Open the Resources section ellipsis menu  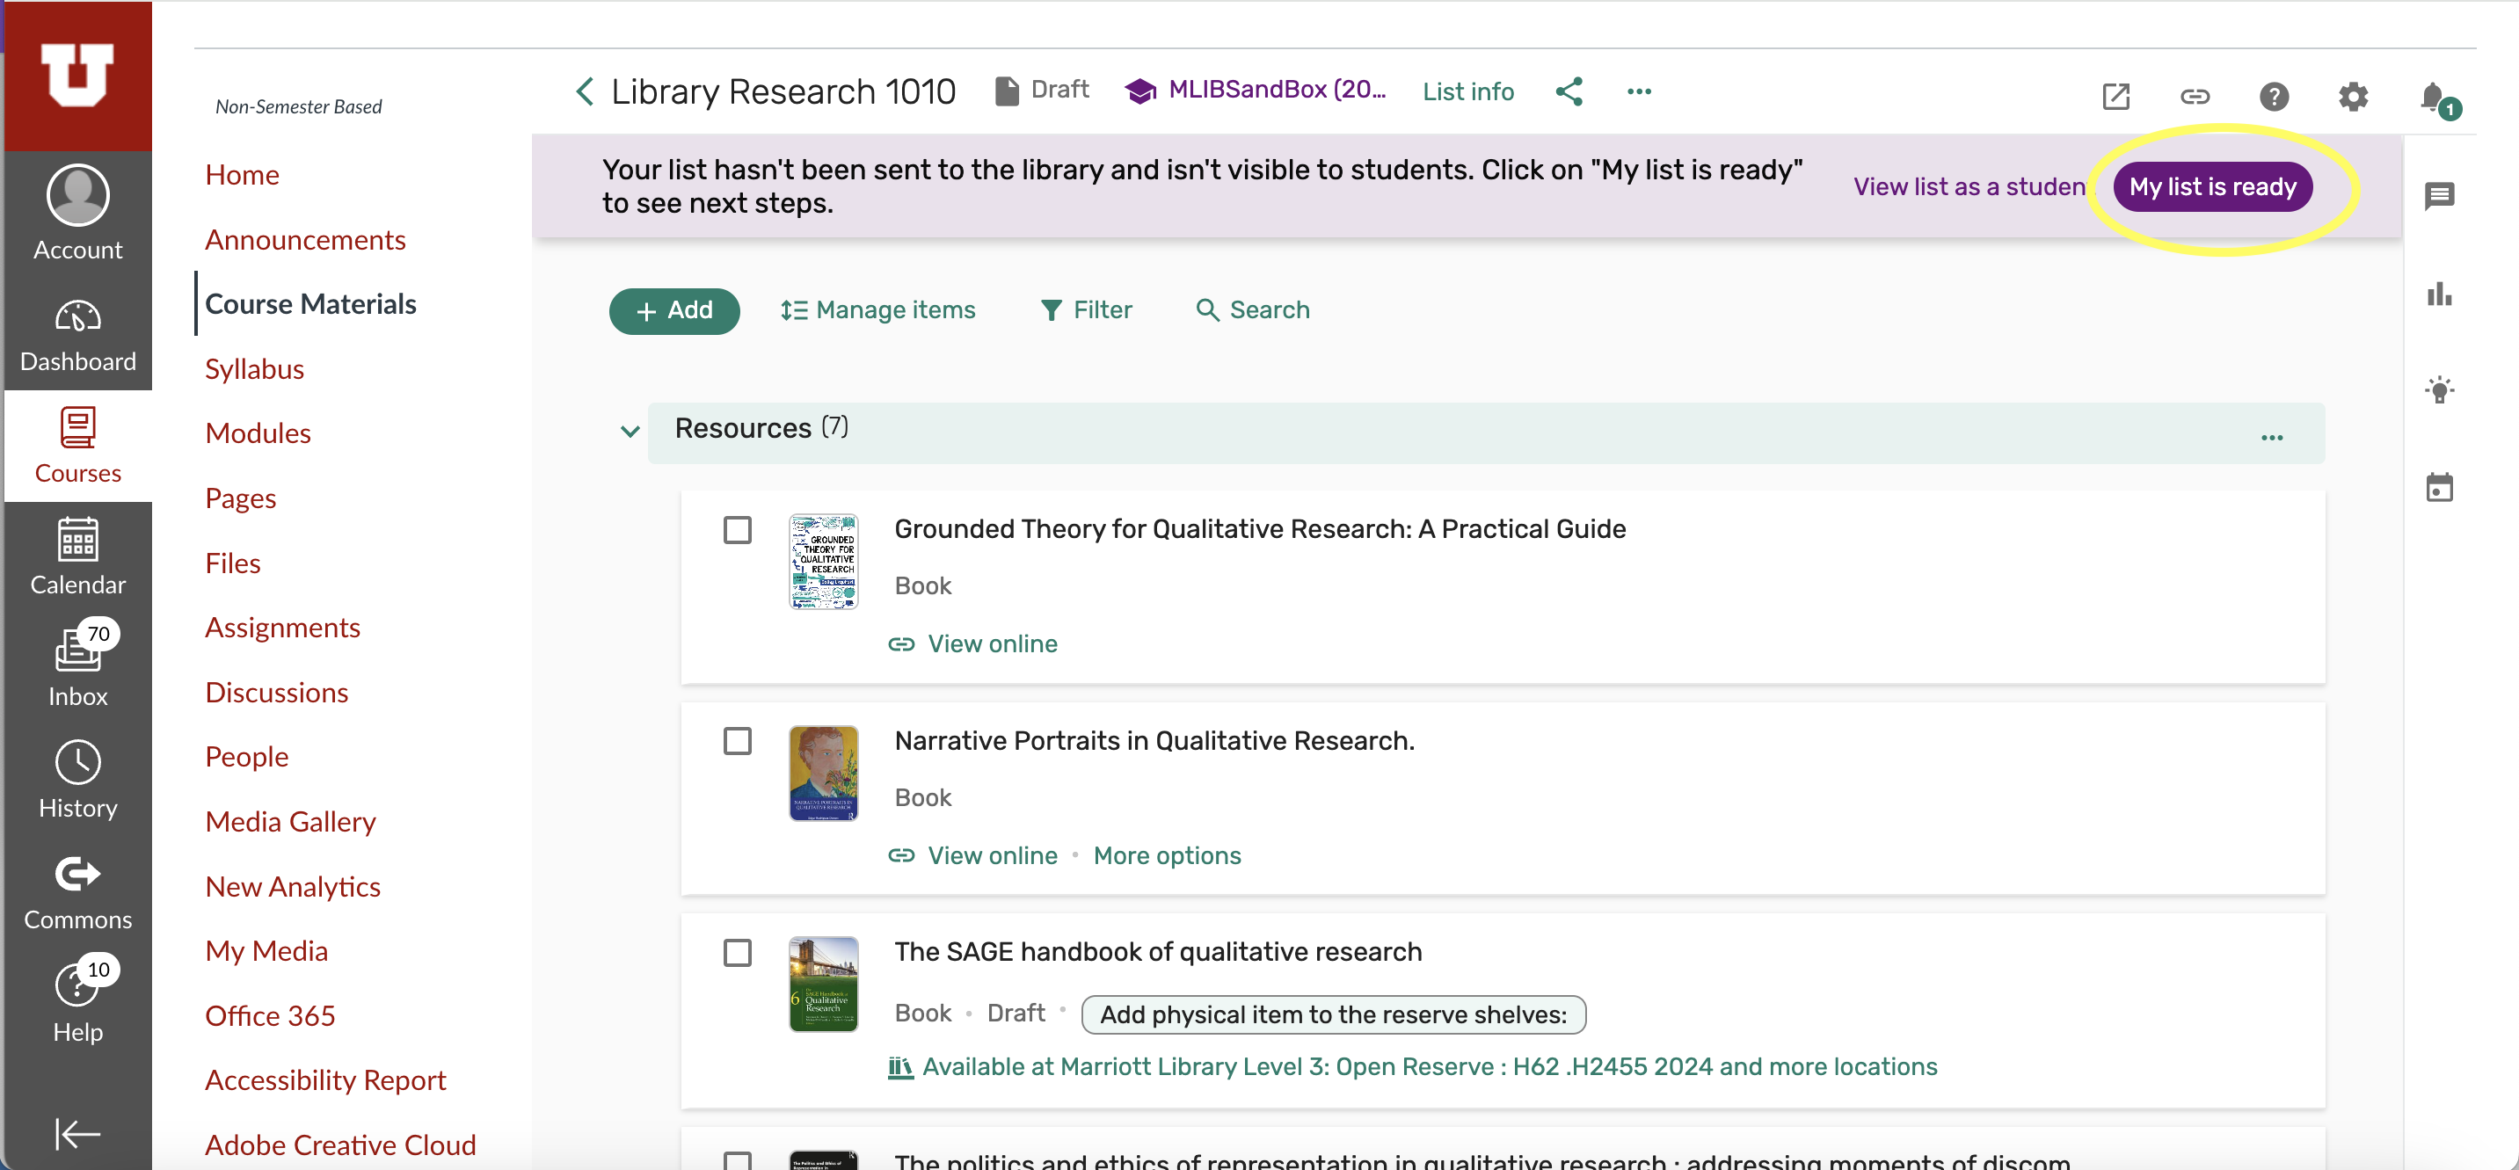[x=2272, y=437]
